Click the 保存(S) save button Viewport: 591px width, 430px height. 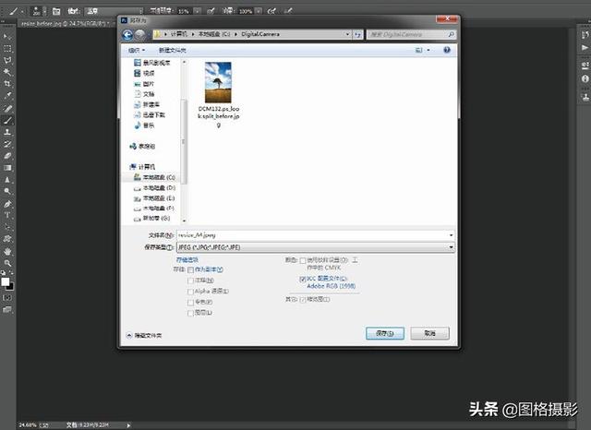(385, 333)
